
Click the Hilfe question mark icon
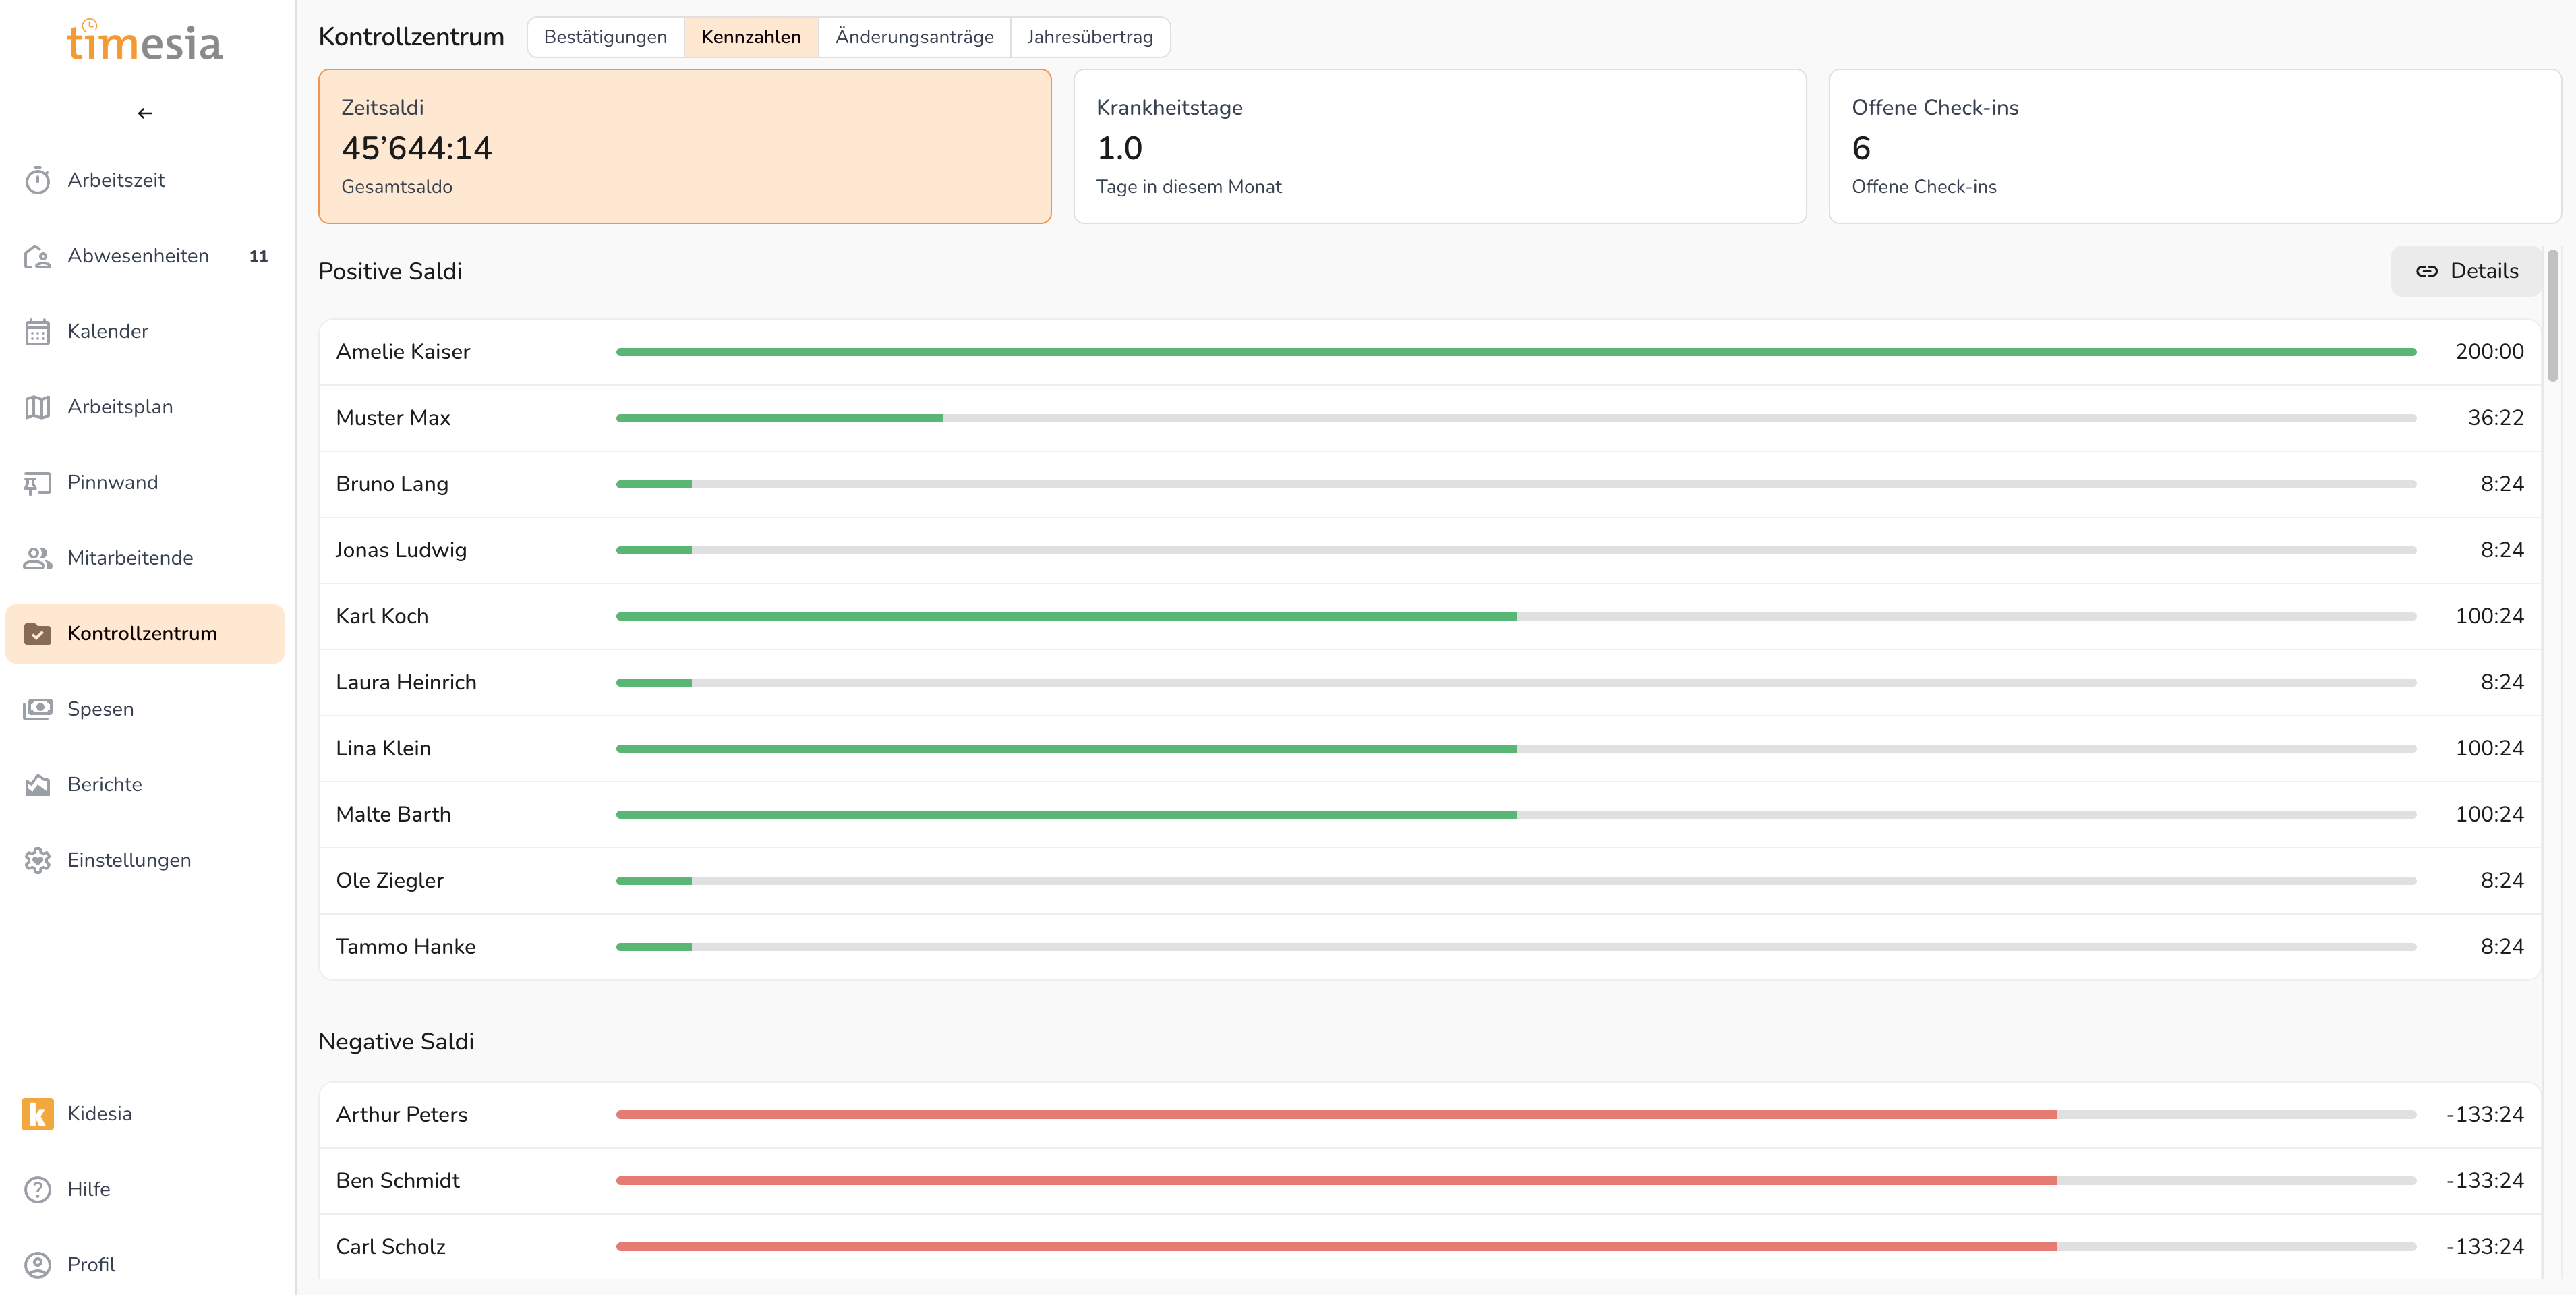point(38,1190)
